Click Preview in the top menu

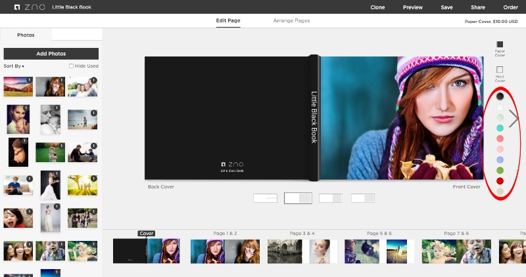(x=413, y=7)
